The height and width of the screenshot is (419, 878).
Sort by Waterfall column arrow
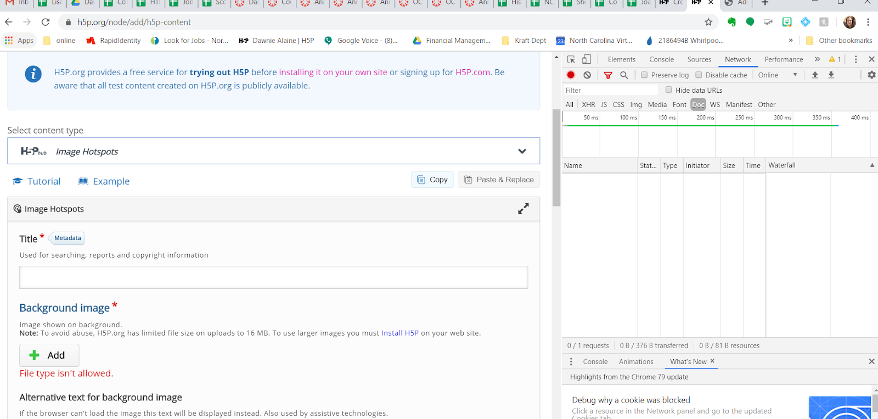click(872, 165)
